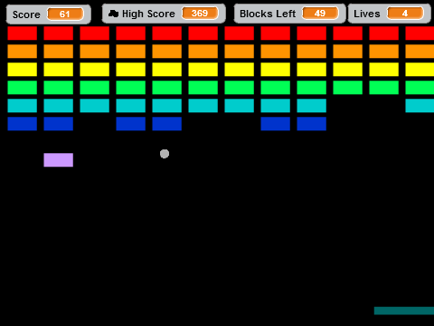This screenshot has width=434, height=326.
Task: Click the rightmost dark blue block
Action: pos(312,124)
